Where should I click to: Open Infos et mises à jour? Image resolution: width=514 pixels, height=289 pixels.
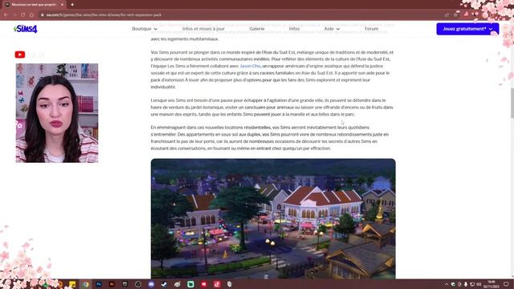[x=203, y=29]
